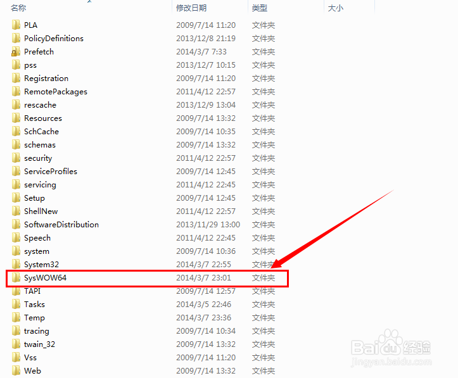Screen dimensions: 458x378
Task: Select the Registration folder name
Action: pos(46,79)
